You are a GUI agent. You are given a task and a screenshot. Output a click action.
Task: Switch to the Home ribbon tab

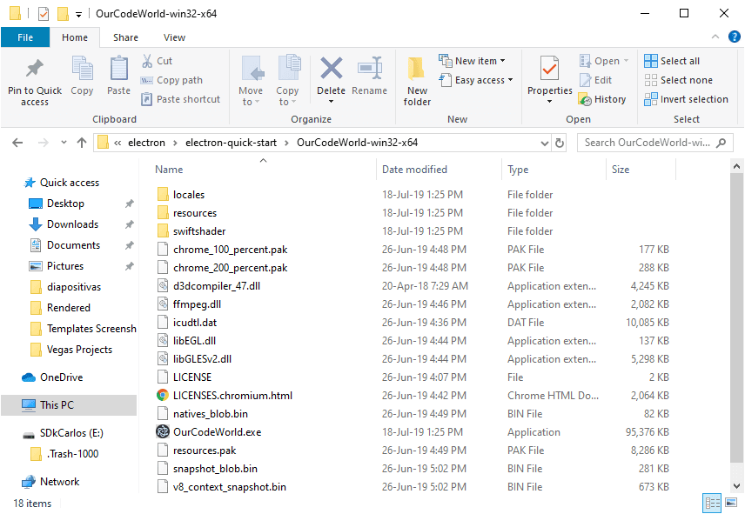coord(75,37)
